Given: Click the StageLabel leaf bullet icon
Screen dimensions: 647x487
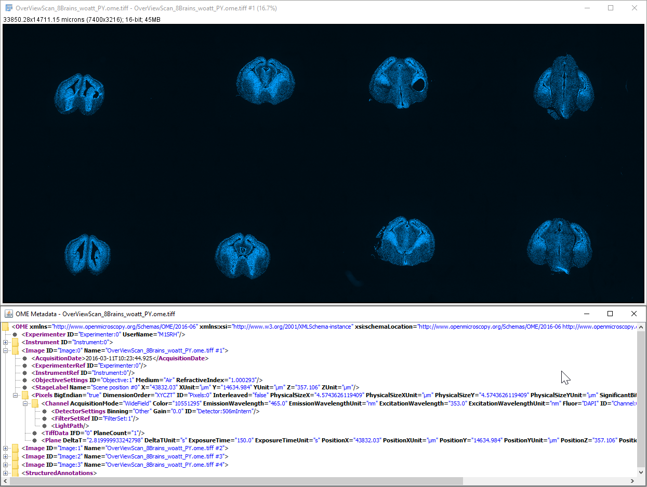Looking at the screenshot, I should [25, 387].
